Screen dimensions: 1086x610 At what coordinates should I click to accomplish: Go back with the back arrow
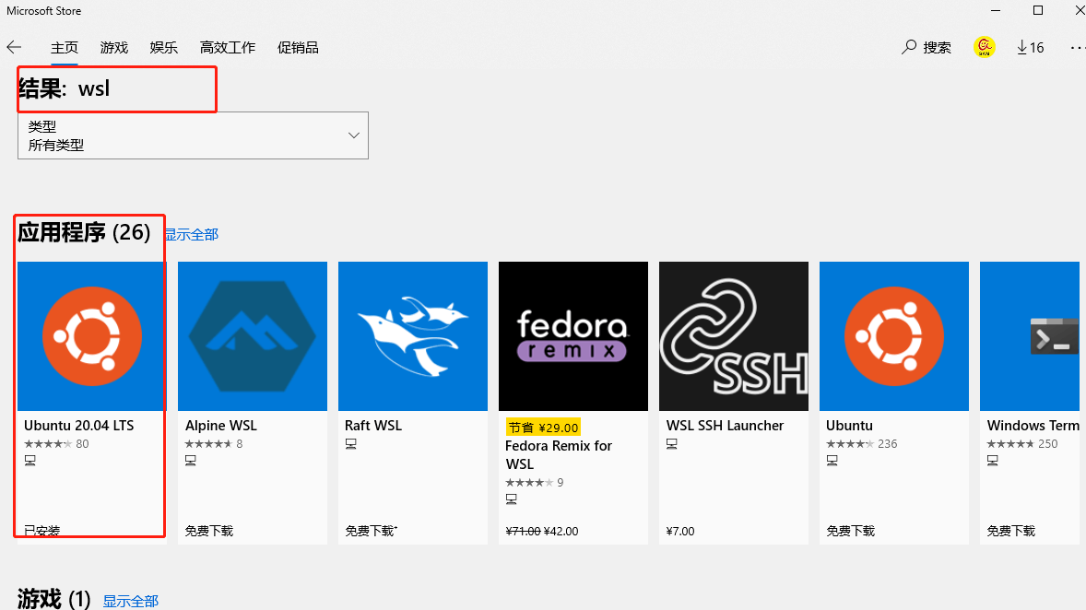[14, 47]
